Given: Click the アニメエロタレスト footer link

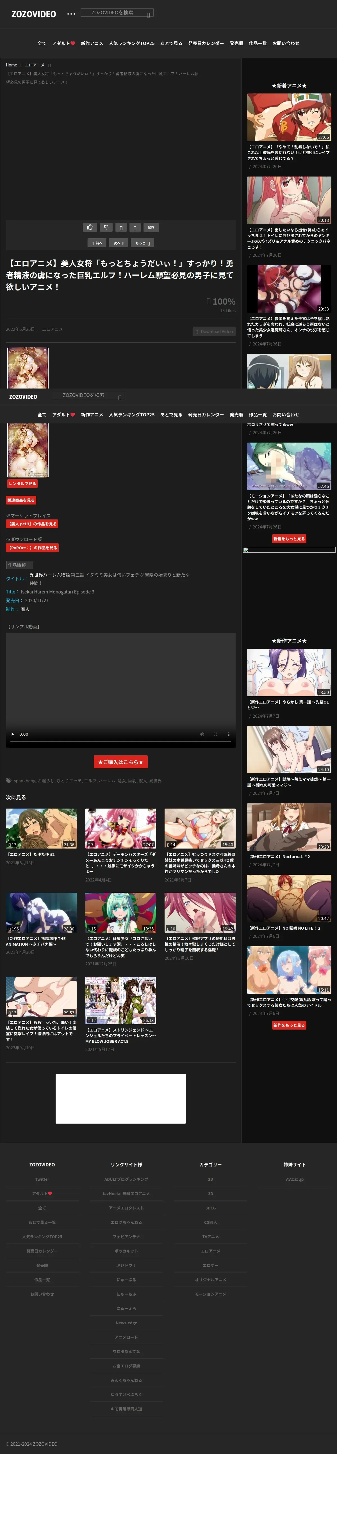Looking at the screenshot, I should [126, 1208].
